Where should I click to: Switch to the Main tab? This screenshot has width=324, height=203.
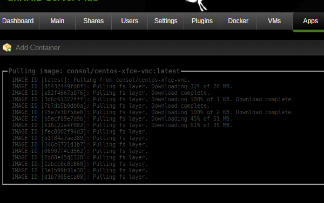click(x=57, y=21)
